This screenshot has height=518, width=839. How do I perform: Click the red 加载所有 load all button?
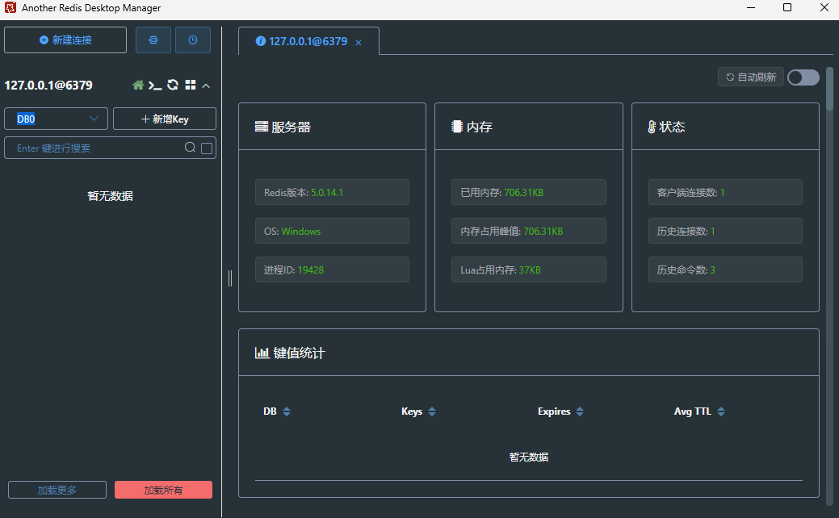click(163, 490)
